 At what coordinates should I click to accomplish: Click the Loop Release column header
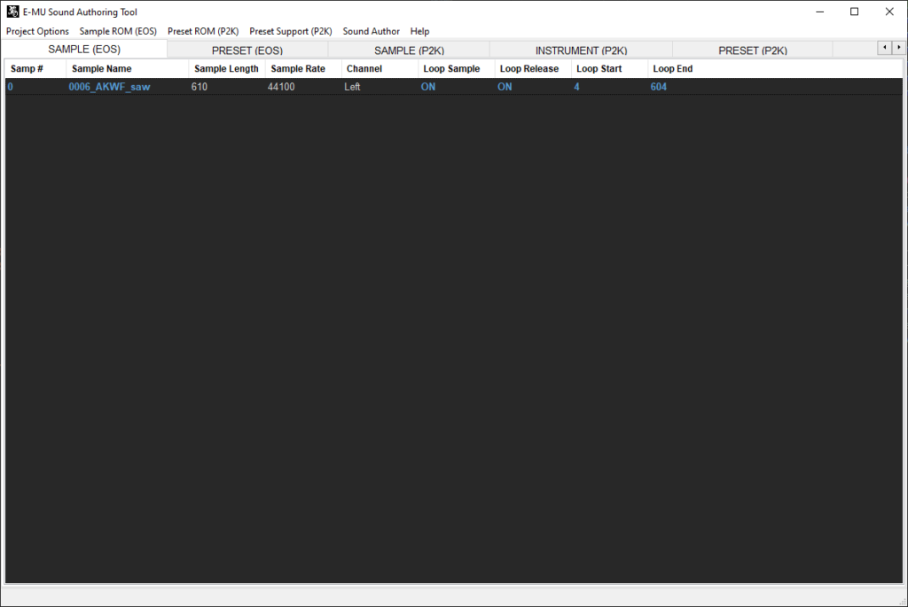pyautogui.click(x=533, y=69)
